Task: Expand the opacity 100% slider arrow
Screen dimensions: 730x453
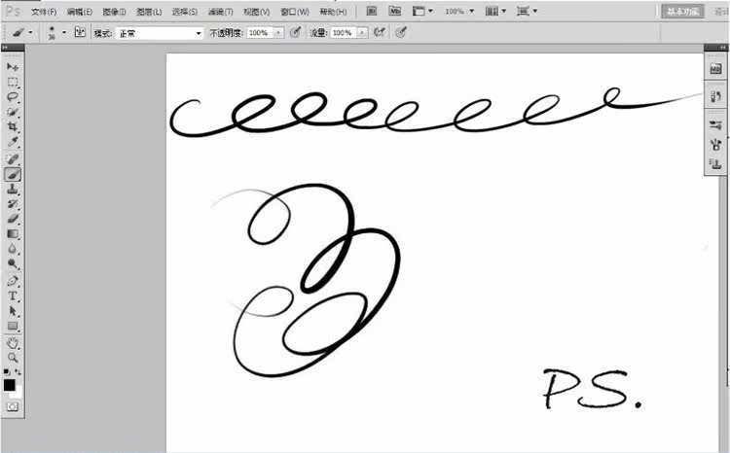Action: pos(278,33)
